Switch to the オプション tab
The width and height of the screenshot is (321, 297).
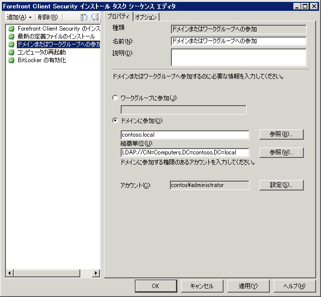pos(146,17)
